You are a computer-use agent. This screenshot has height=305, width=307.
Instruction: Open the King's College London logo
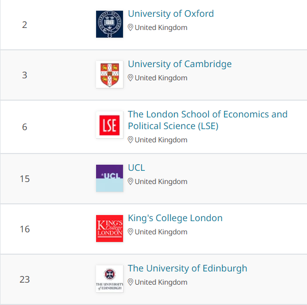click(109, 228)
